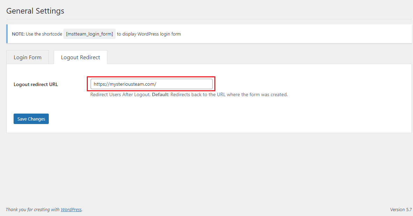This screenshot has height=216, width=413.
Task: Click the inactive Login Form tab label
Action: pos(27,57)
